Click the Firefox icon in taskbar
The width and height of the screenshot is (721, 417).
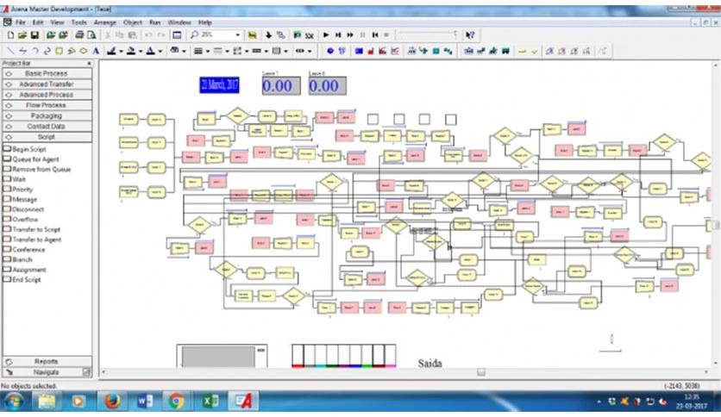pyautogui.click(x=111, y=401)
